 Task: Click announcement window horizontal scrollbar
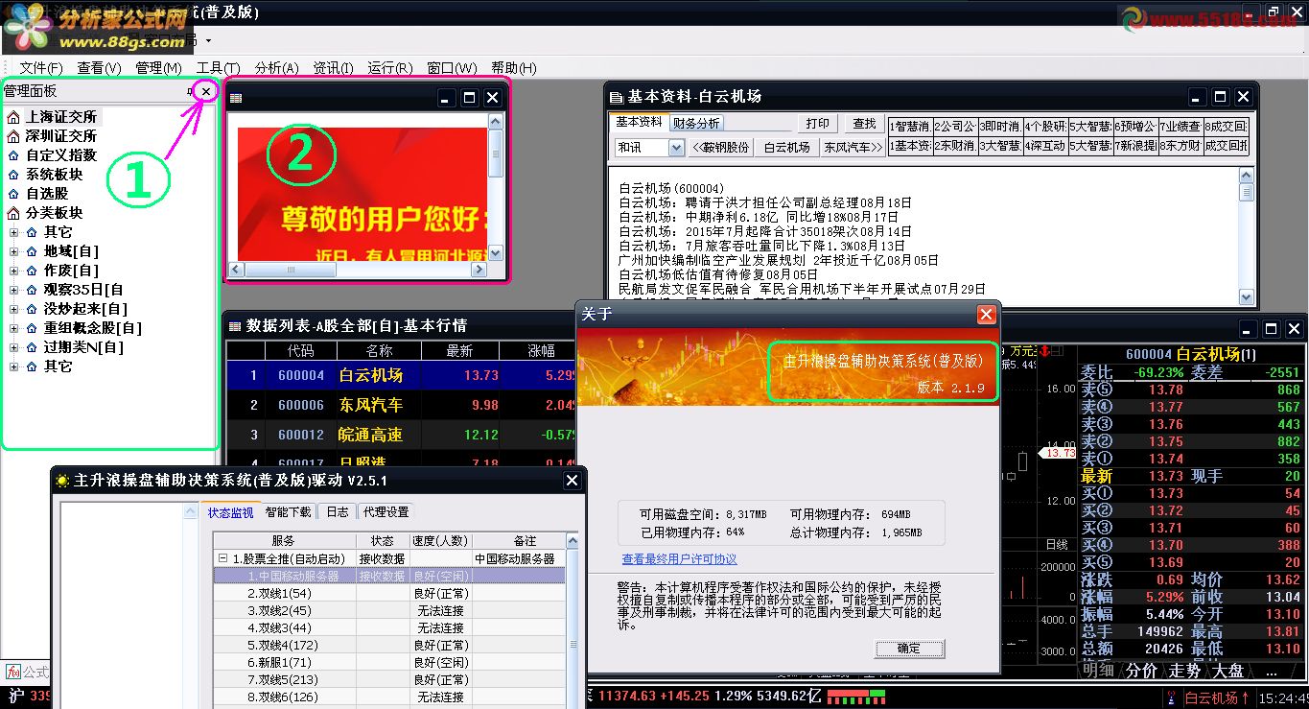[357, 270]
